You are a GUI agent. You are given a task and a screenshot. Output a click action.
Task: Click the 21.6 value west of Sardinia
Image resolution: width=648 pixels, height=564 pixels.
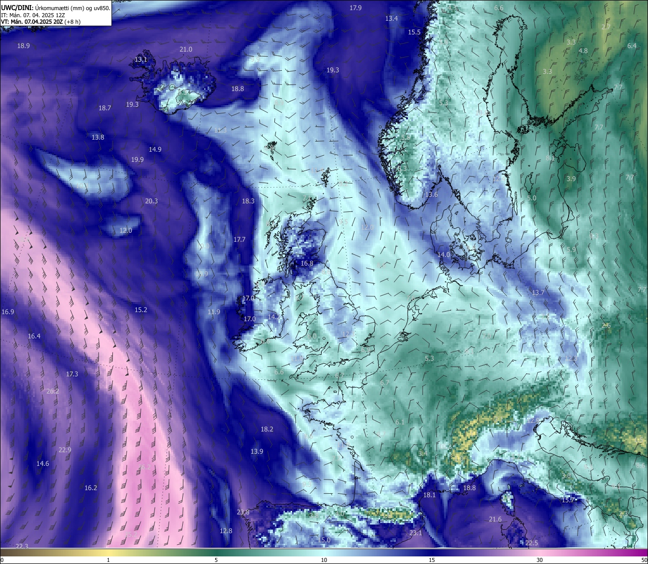coord(495,519)
